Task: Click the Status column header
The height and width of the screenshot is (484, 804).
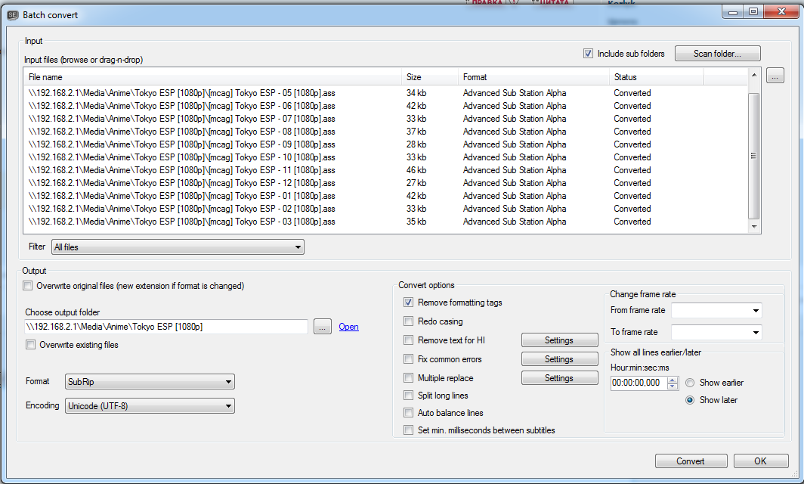Action: coord(655,77)
